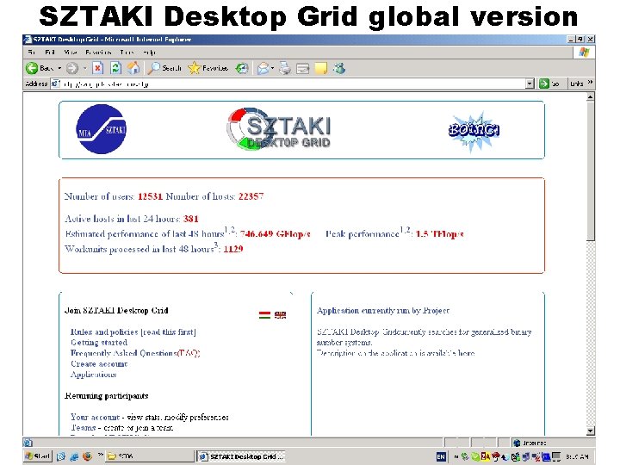The image size is (620, 465).
Task: Open the File menu
Action: [32, 53]
